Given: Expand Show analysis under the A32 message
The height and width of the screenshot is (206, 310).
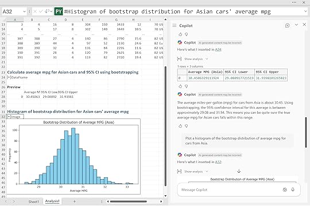Looking at the screenshot, I should pyautogui.click(x=196, y=172).
